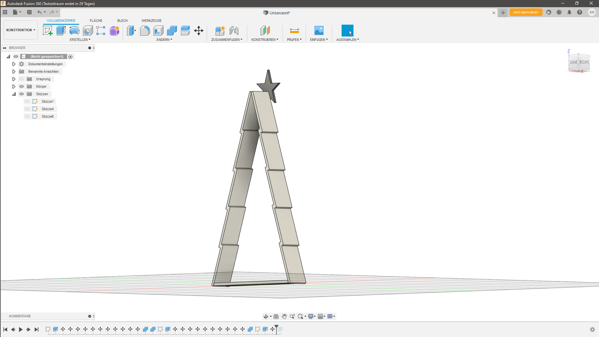Select the Press Pull tool
Screen dimensions: 599x337
131,30
